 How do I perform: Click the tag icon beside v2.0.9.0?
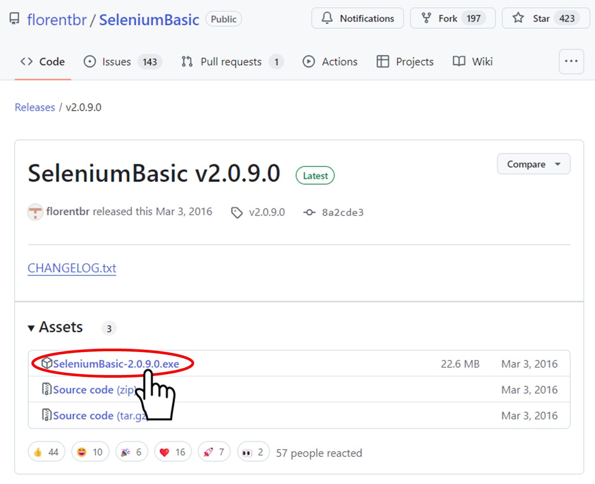pos(237,212)
